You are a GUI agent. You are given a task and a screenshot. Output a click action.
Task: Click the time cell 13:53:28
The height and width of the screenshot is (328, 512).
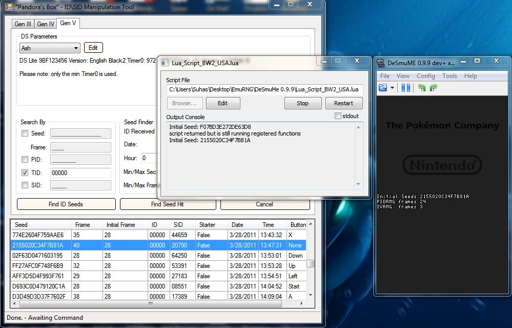pyautogui.click(x=271, y=266)
